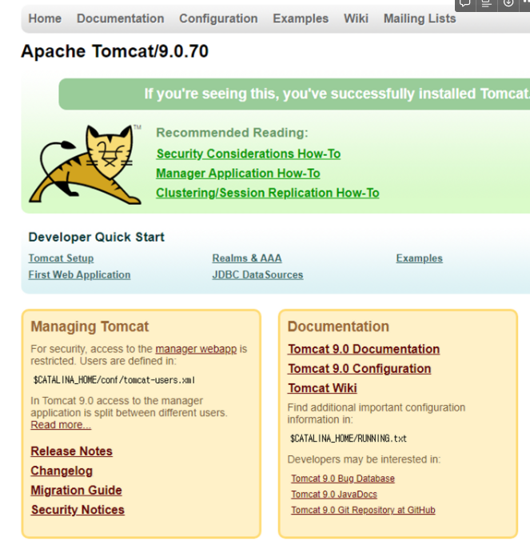
Task: Click the Documentation box heading
Action: pos(338,327)
